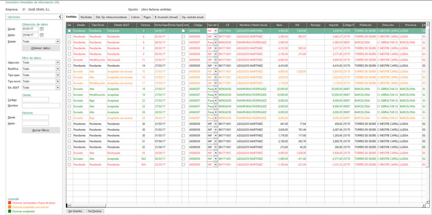Image resolution: width=432 pixels, height=215 pixels.
Task: Click the Cliente Nombre input field
Action: coord(41,106)
